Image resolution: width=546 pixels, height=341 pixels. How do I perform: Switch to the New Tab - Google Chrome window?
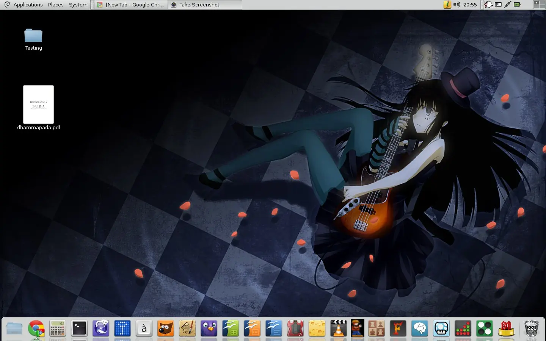(x=131, y=5)
